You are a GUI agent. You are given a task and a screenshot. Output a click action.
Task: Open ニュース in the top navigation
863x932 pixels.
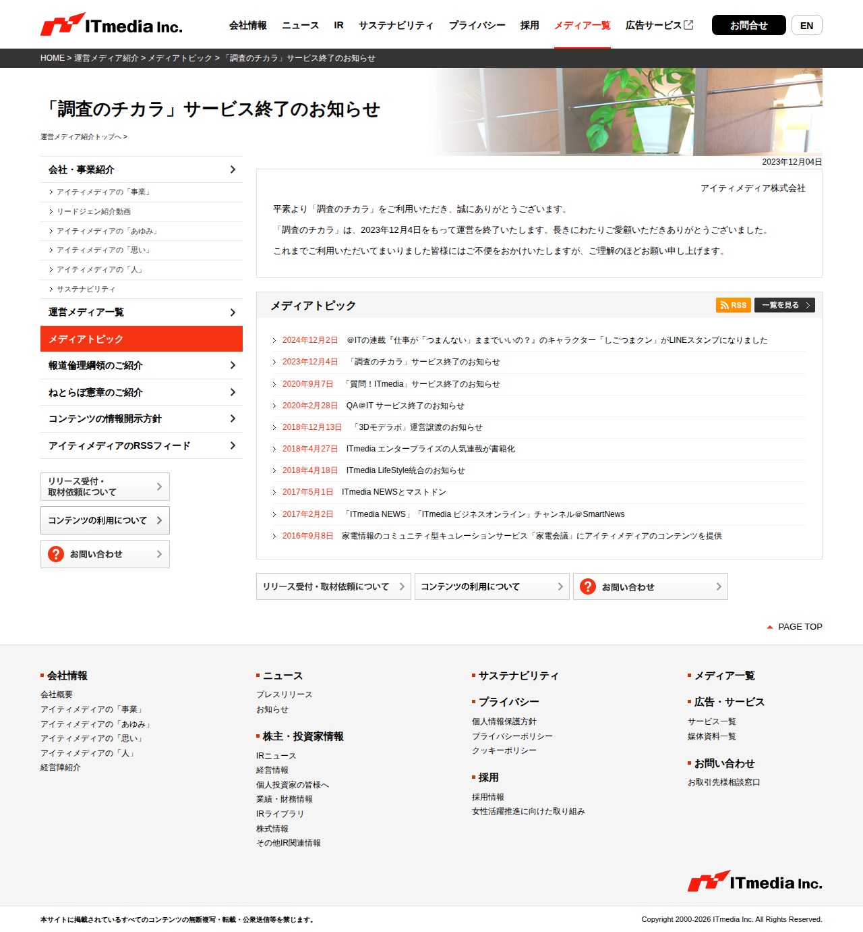300,25
